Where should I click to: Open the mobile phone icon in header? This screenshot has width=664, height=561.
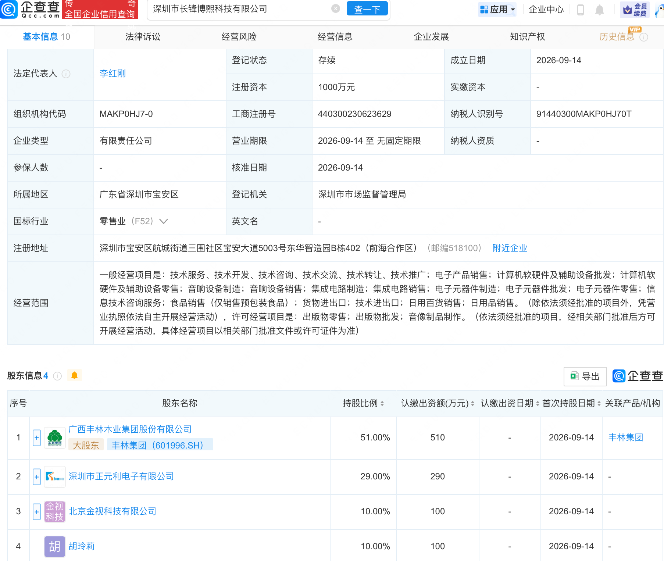(x=581, y=10)
